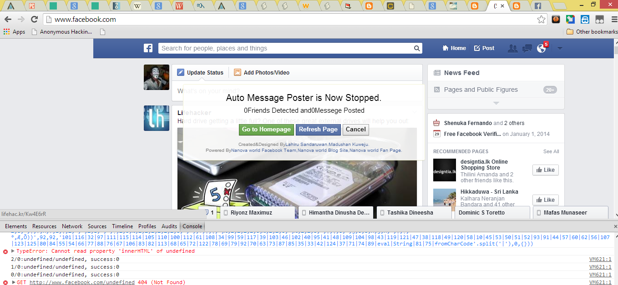Click the new tab button in tab strip
This screenshot has height=285, width=618.
560,6
